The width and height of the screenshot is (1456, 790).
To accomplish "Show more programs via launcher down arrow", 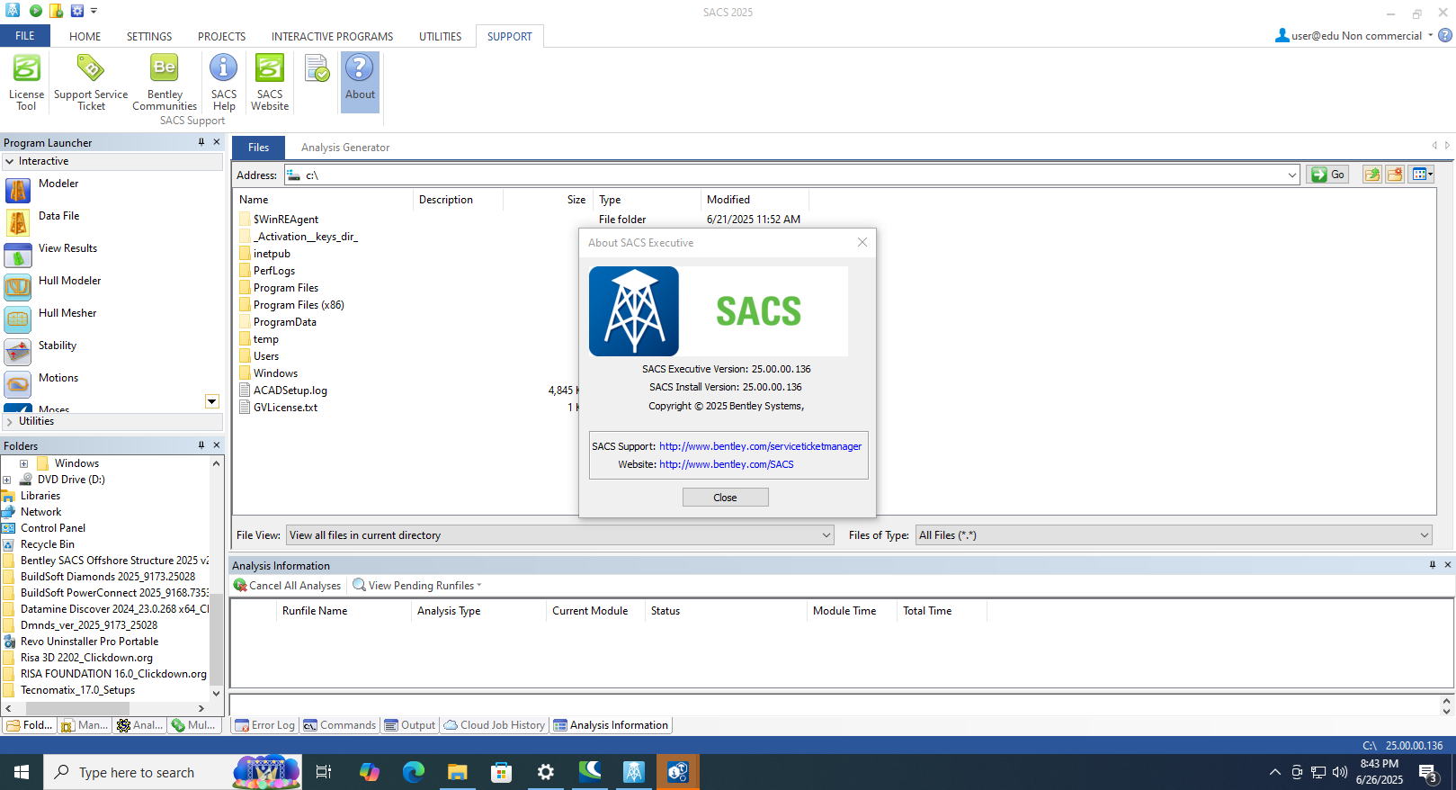I will pyautogui.click(x=212, y=401).
